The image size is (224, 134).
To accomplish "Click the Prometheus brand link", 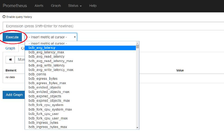I will (15, 6).
